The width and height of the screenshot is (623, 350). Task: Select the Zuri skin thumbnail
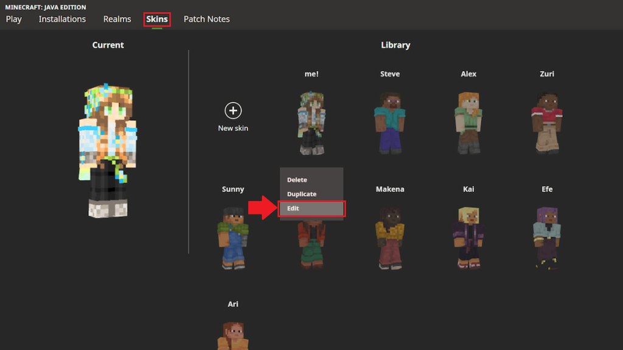[547, 123]
